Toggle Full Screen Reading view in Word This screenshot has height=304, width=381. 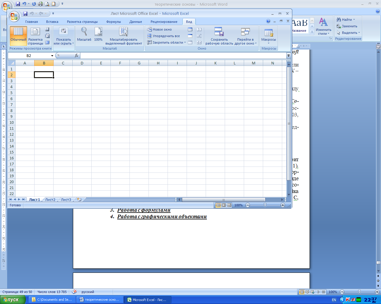point(307,292)
